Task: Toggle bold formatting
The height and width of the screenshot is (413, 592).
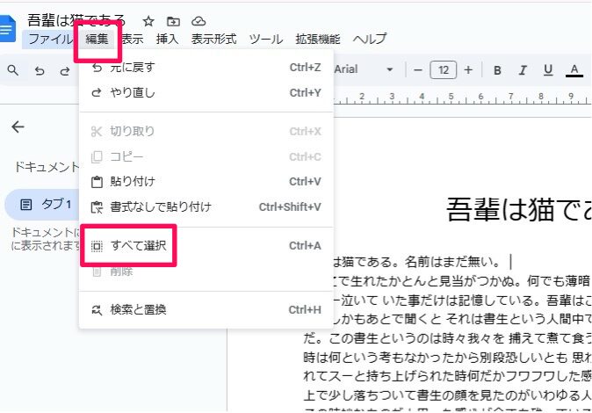Action: 497,70
